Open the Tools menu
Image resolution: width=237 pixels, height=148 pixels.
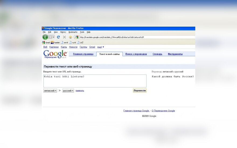tap(82, 32)
